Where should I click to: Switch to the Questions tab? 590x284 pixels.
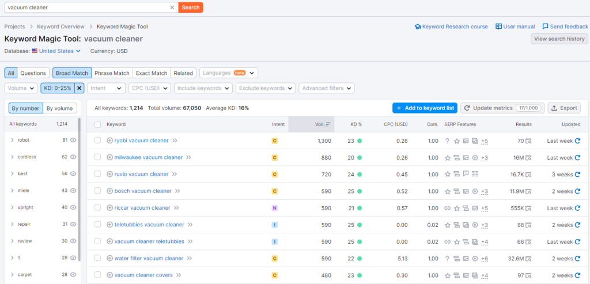[33, 73]
